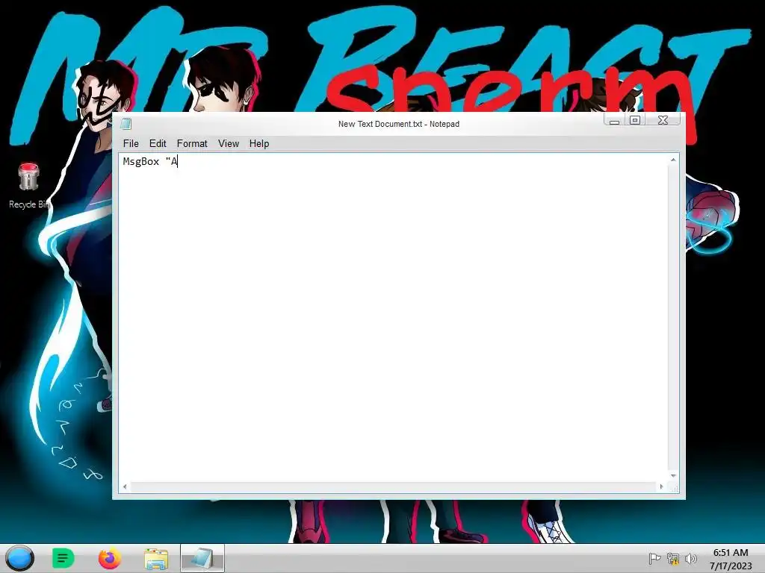Viewport: 765px width, 573px height.
Task: Open the File menu in Notepad
Action: (131, 144)
